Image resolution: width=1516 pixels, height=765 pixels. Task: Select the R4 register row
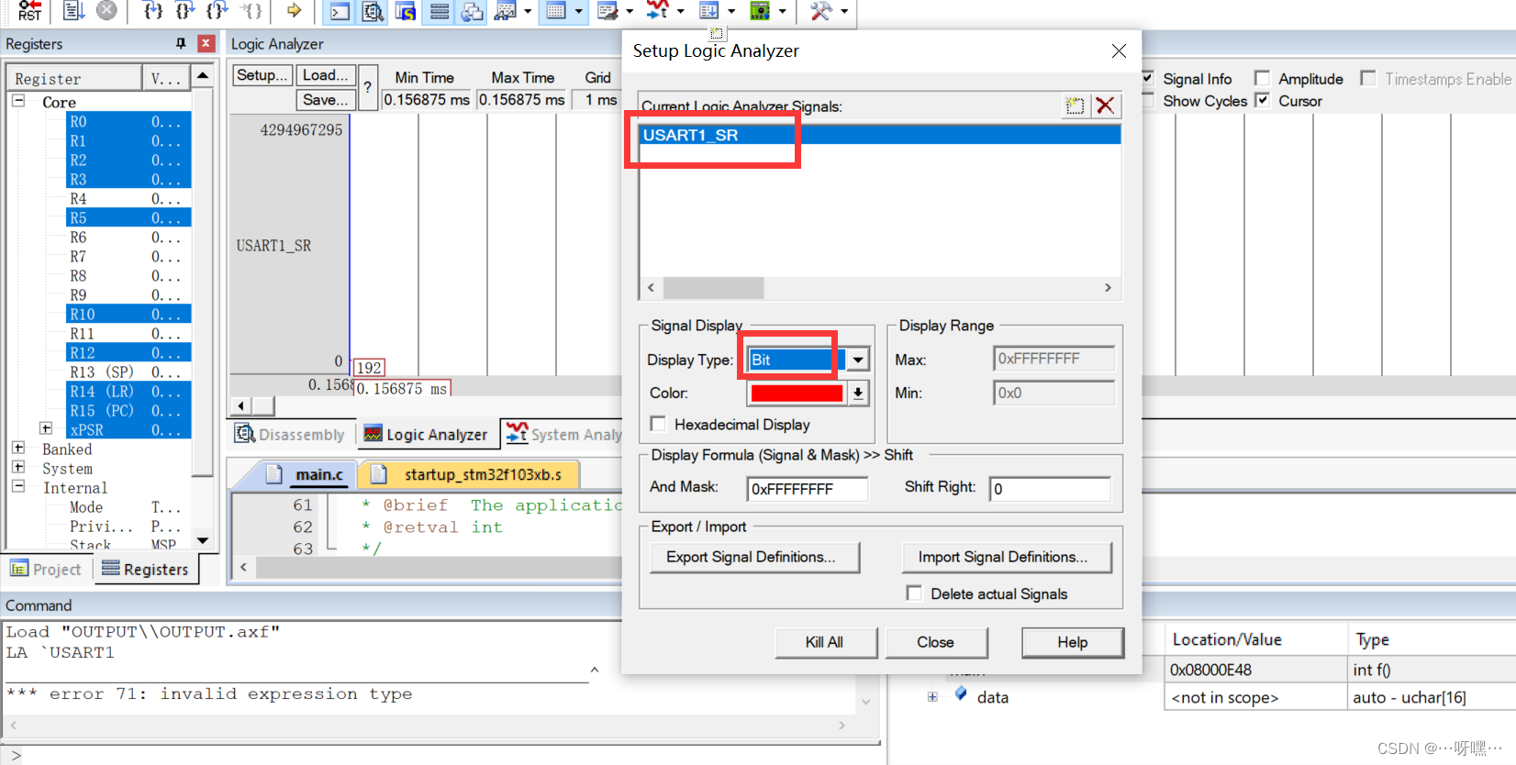128,198
